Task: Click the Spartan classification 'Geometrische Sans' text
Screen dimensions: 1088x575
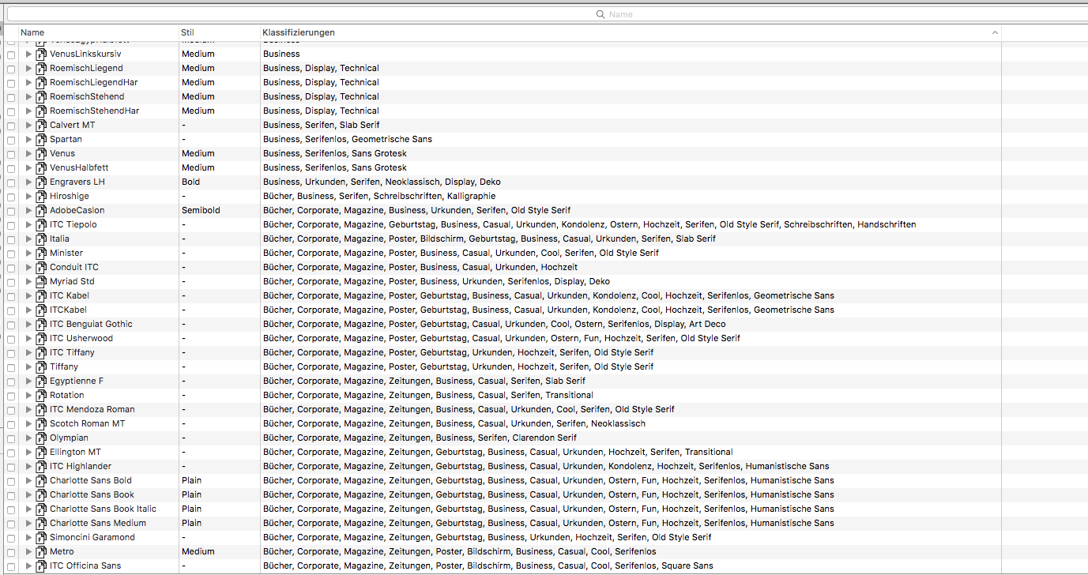Action: (392, 139)
